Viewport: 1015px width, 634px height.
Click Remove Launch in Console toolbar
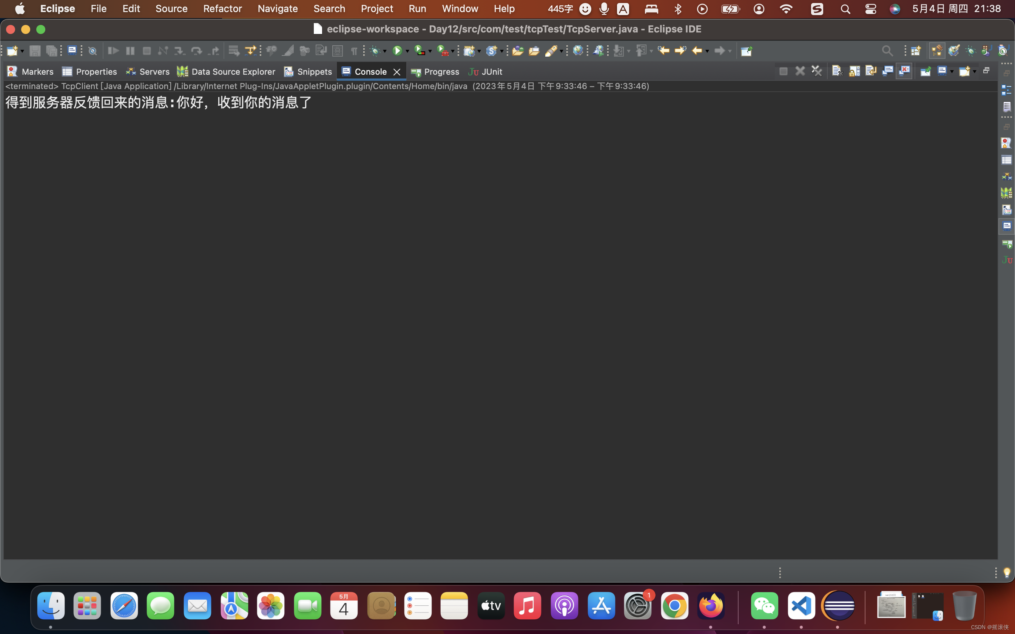pos(800,71)
